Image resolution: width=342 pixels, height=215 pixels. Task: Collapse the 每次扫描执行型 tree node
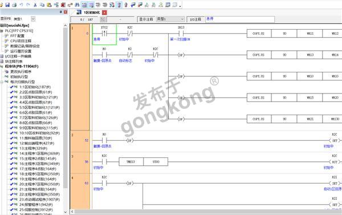[2, 82]
